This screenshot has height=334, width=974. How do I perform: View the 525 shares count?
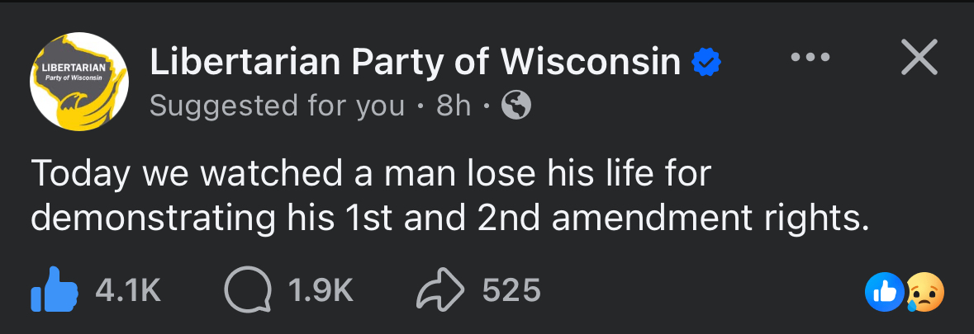[x=511, y=290]
